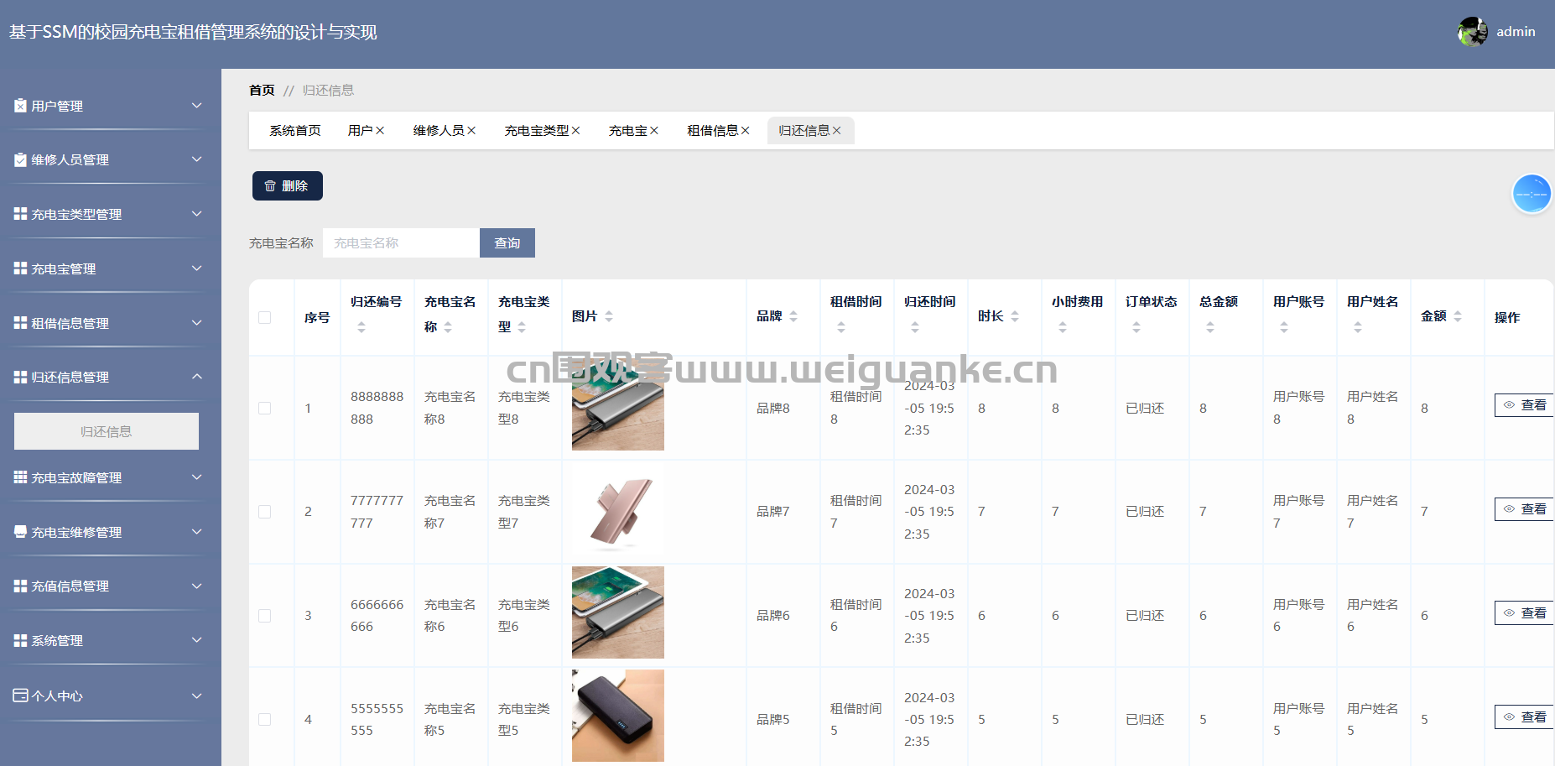Click the 充电宝名称 search input

tap(401, 242)
